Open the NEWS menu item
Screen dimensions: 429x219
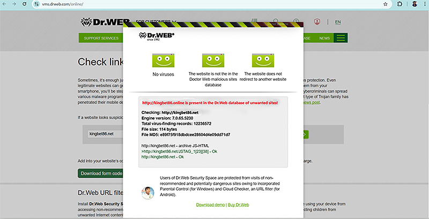pyautogui.click(x=324, y=38)
